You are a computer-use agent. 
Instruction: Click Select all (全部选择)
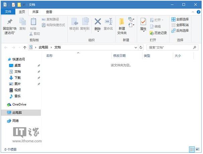tap(180, 19)
